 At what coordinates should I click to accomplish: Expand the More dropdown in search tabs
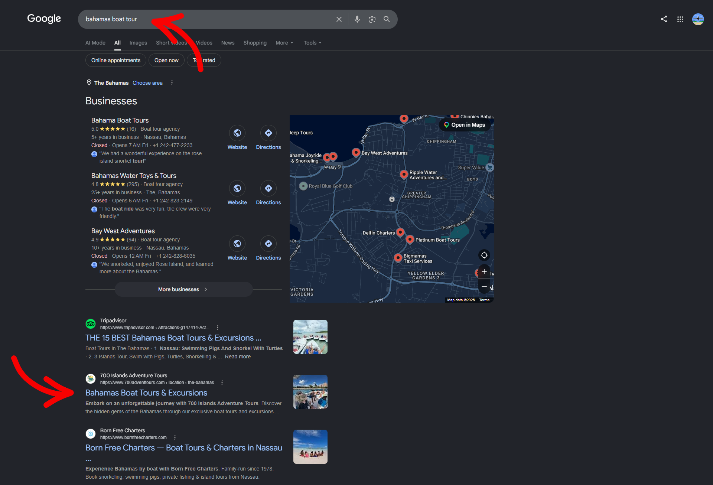(284, 43)
